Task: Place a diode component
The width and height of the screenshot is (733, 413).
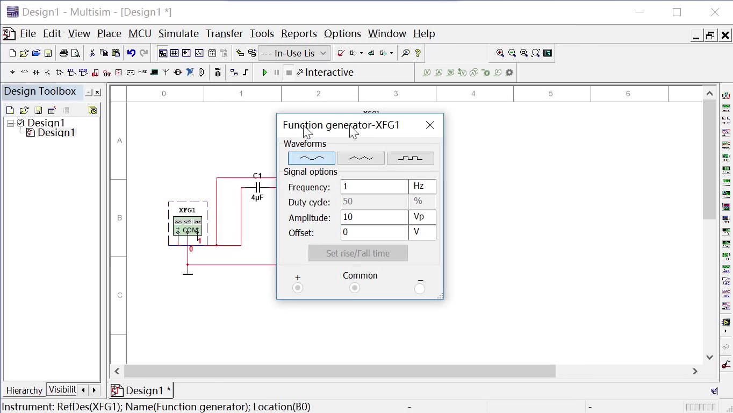Action: point(36,73)
